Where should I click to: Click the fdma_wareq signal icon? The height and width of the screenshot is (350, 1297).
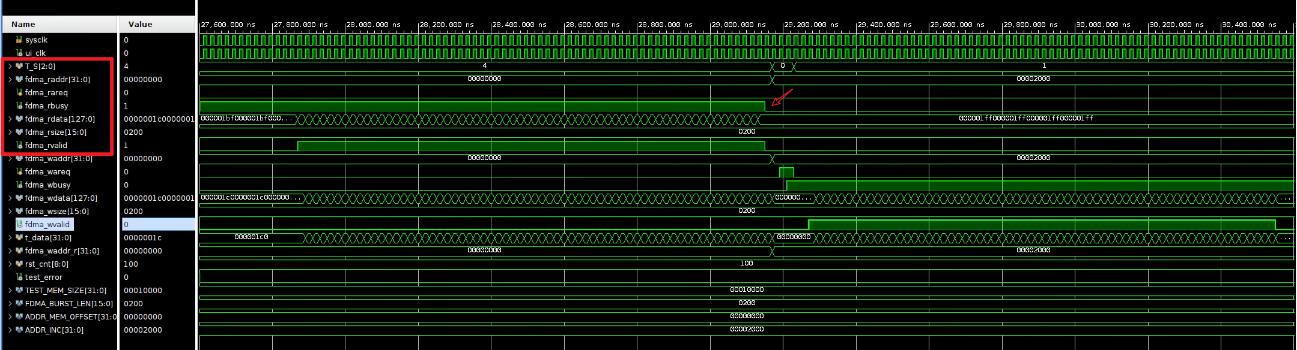click(x=19, y=171)
